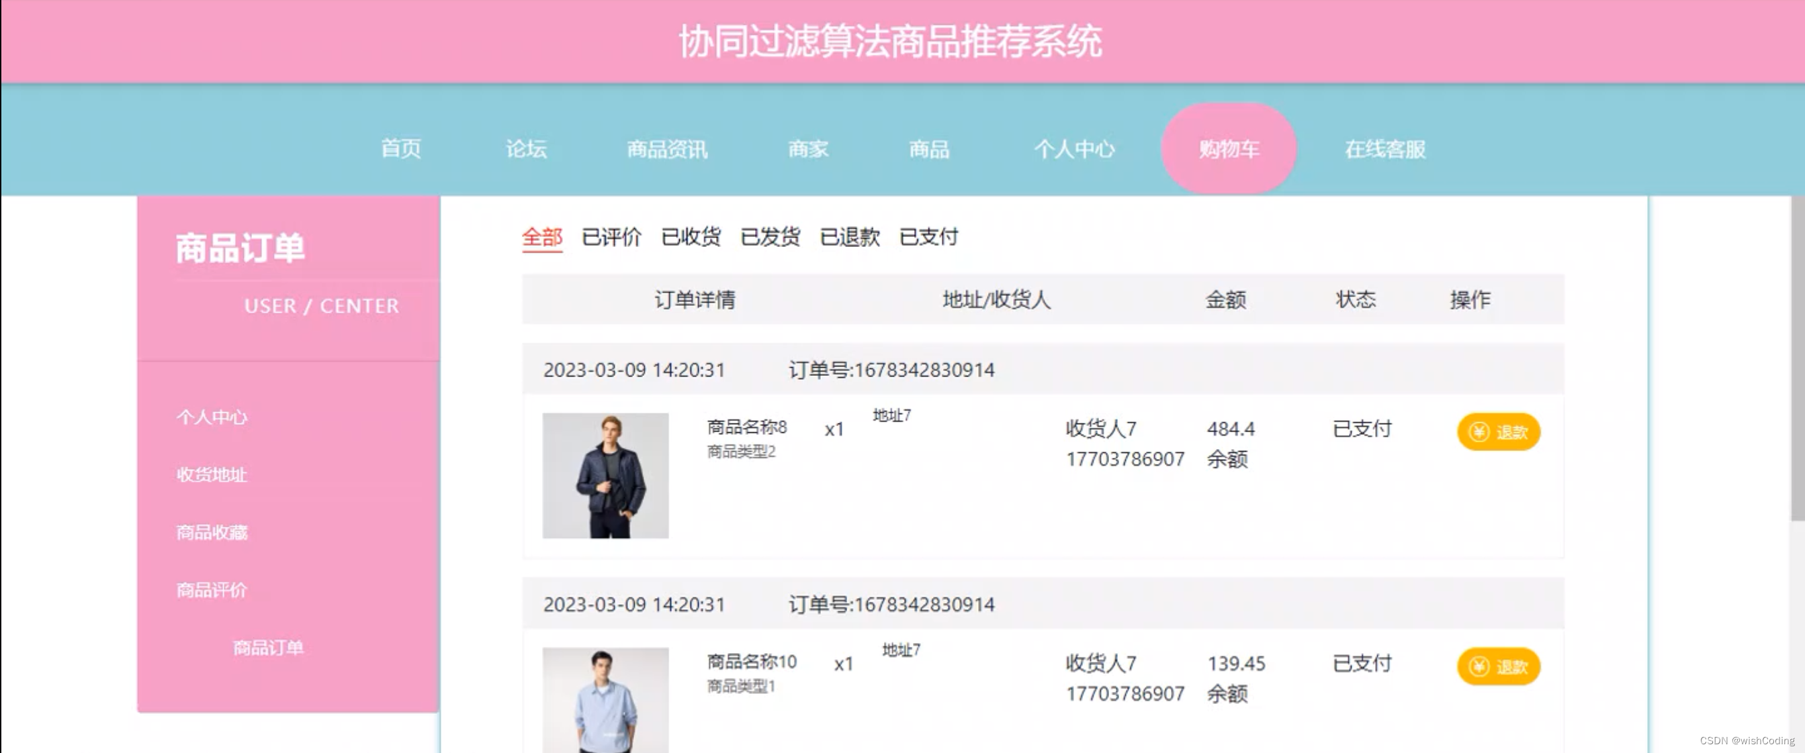Image resolution: width=1805 pixels, height=753 pixels.
Task: Switch to the 已评价 order filter
Action: click(x=612, y=237)
